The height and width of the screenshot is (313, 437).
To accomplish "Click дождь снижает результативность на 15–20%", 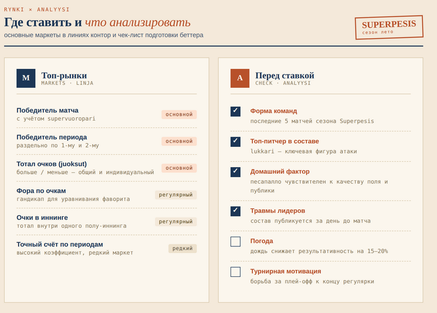I will 319,251.
